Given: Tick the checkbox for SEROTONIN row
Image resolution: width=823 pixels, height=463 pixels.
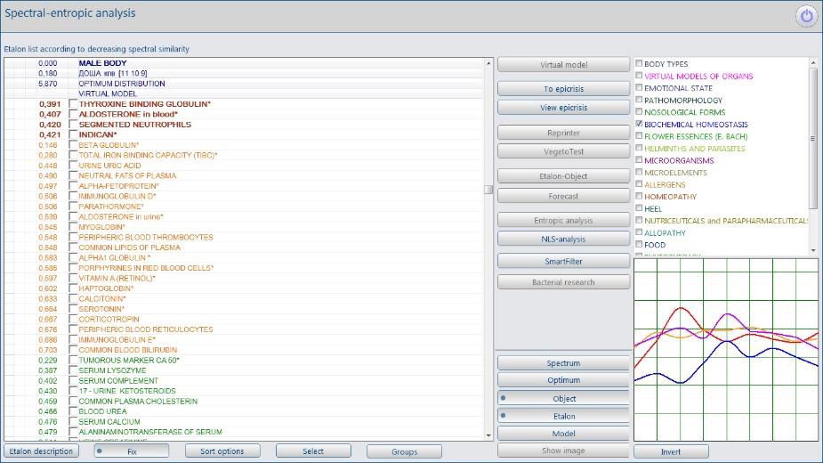Looking at the screenshot, I should [73, 309].
